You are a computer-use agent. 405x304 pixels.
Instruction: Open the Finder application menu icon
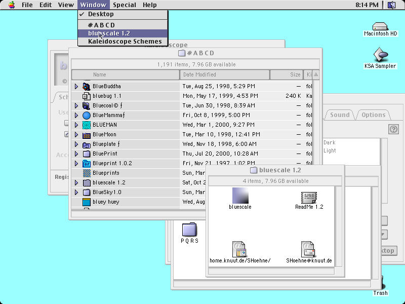(391, 5)
